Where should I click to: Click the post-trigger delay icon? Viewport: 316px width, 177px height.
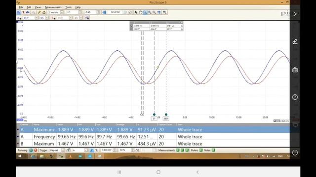(137, 150)
